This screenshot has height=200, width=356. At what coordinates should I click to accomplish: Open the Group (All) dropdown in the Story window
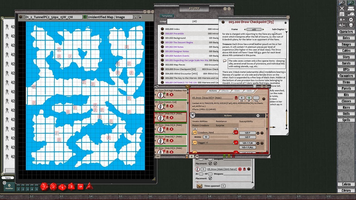coord(195,21)
